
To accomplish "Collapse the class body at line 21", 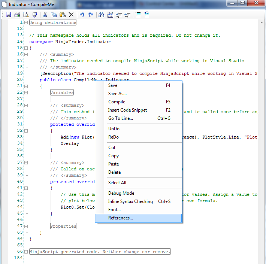I will (26, 86).
